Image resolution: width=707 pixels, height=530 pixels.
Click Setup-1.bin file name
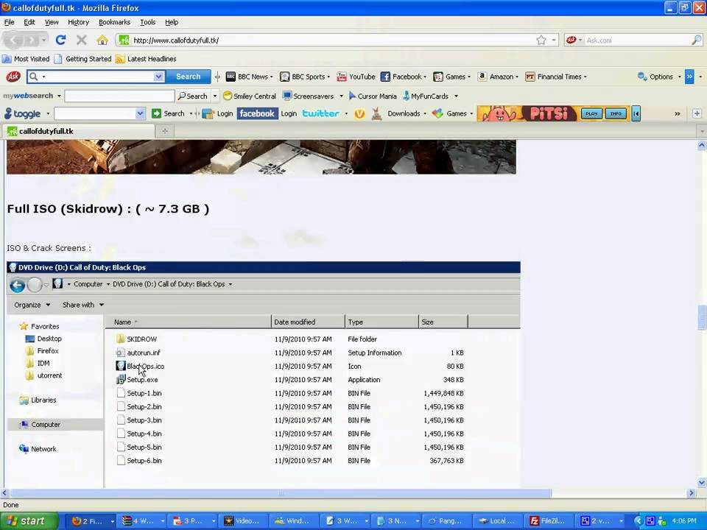coord(144,393)
